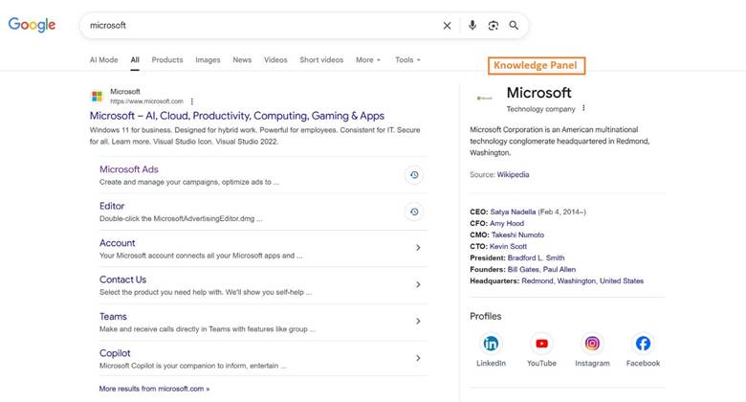The width and height of the screenshot is (746, 402).
Task: Open knowledge panel three-dot options menu
Action: (584, 108)
